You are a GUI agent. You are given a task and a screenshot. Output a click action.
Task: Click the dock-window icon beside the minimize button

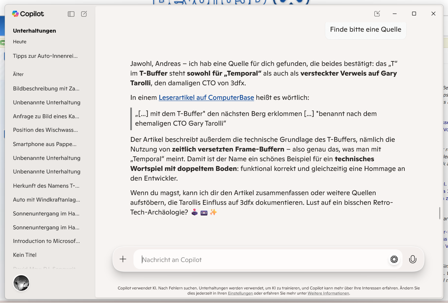pos(377,14)
